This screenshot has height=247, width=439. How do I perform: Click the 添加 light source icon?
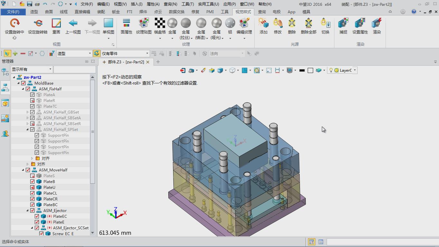click(263, 23)
